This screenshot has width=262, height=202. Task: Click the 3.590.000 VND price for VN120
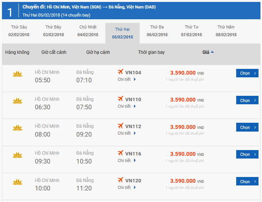click(x=187, y=181)
